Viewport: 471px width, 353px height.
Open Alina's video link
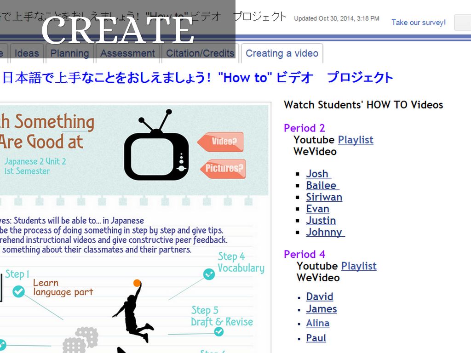(317, 323)
